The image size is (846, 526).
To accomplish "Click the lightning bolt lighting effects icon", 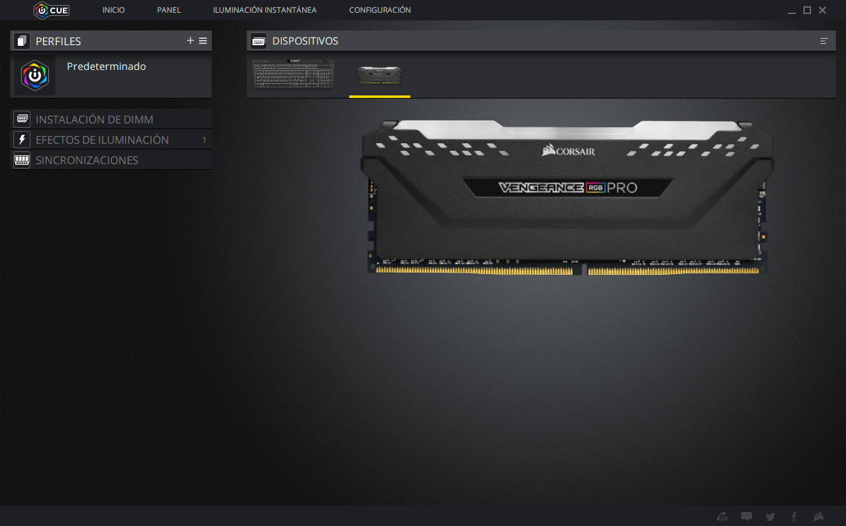I will (x=22, y=139).
